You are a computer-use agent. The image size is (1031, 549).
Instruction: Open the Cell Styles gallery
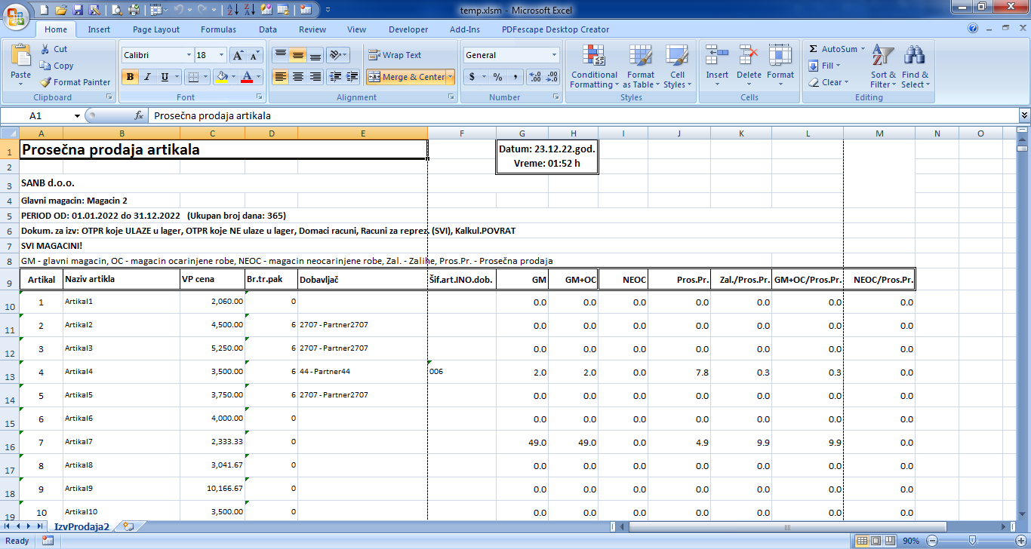[678, 66]
